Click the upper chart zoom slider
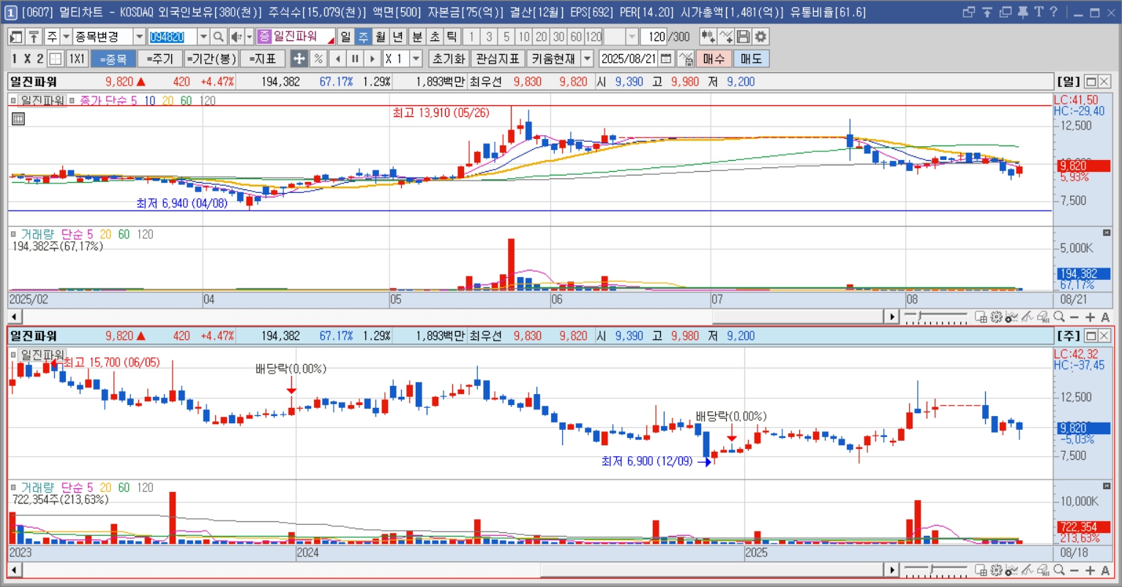1122x587 pixels. coord(935,317)
